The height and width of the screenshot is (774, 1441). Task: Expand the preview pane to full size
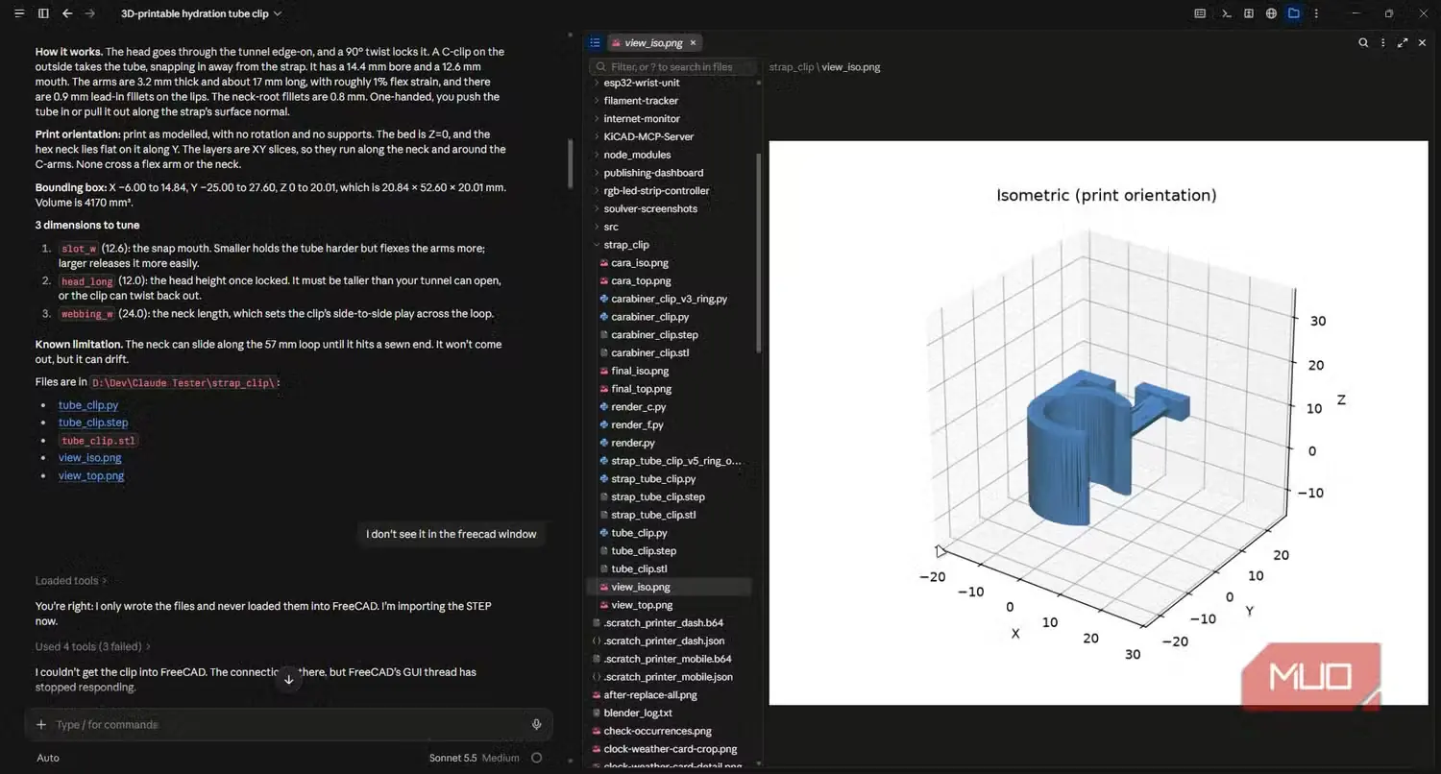[x=1403, y=42]
